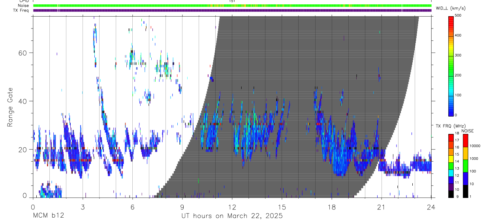Click the UT hours on March 22, 2025 title
Viewport: 485px width, 224px height.
pos(232,216)
